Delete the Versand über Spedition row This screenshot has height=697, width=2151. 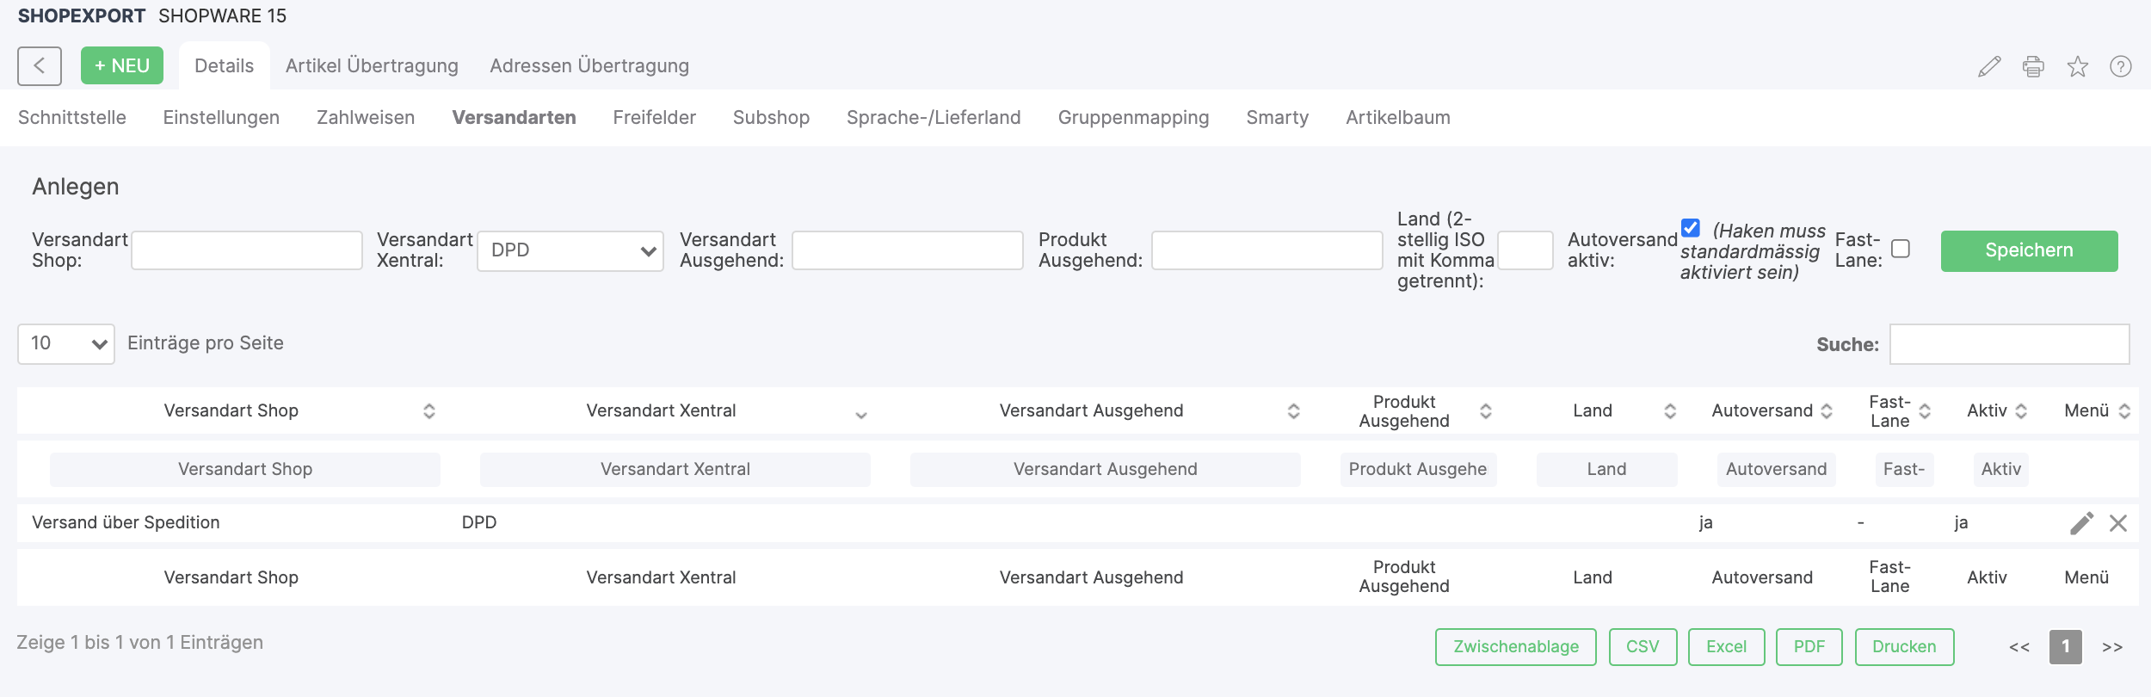(x=2118, y=523)
